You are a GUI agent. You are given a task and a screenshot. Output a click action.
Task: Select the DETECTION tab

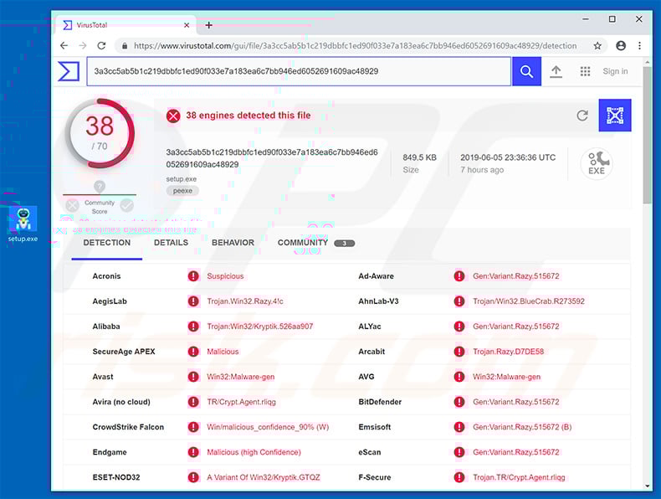pos(106,243)
